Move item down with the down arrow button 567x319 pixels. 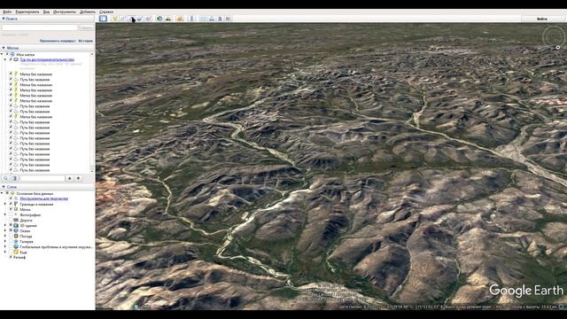point(78,178)
